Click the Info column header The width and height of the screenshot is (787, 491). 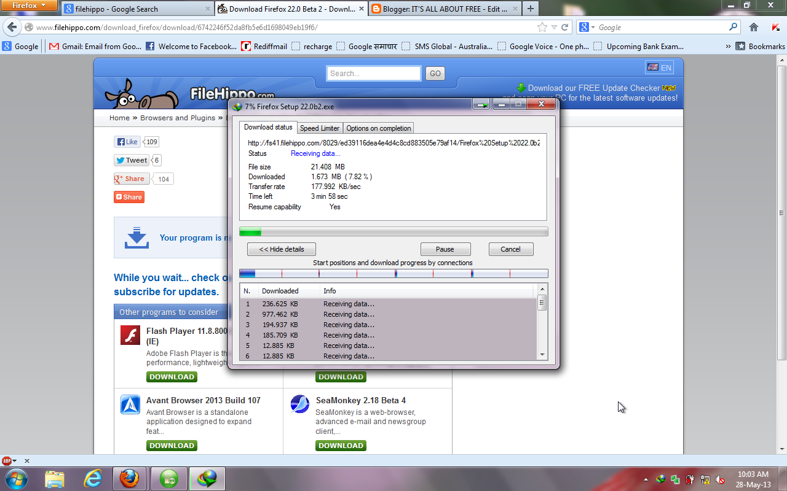point(427,291)
